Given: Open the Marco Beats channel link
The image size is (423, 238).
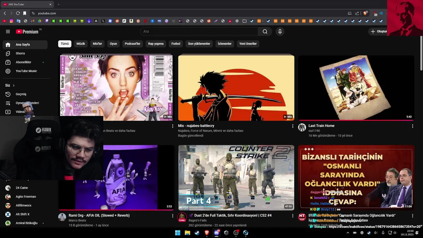Looking at the screenshot, I should 77,220.
